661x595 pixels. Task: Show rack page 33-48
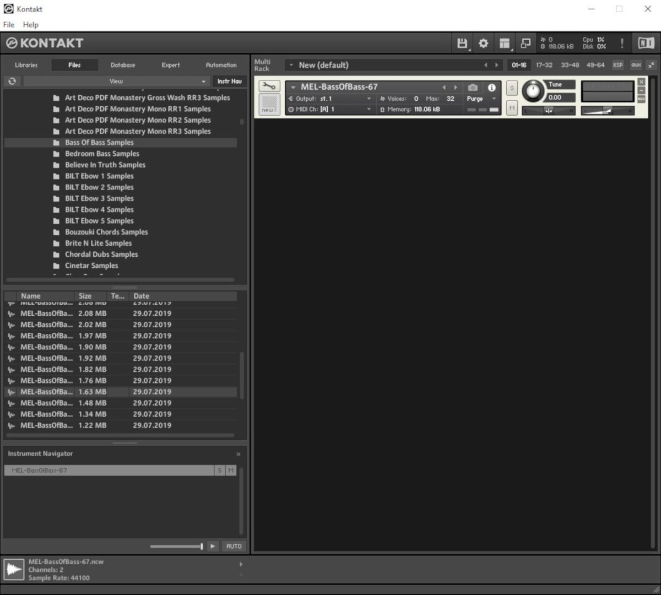click(570, 65)
